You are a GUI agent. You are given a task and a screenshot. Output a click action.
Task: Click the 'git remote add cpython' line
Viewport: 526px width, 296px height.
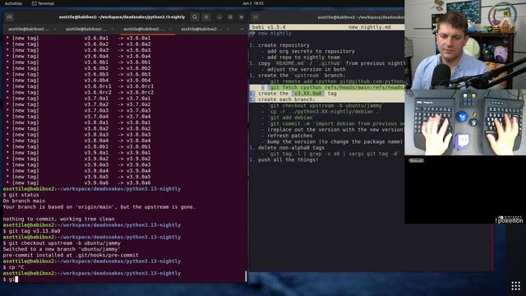click(337, 81)
